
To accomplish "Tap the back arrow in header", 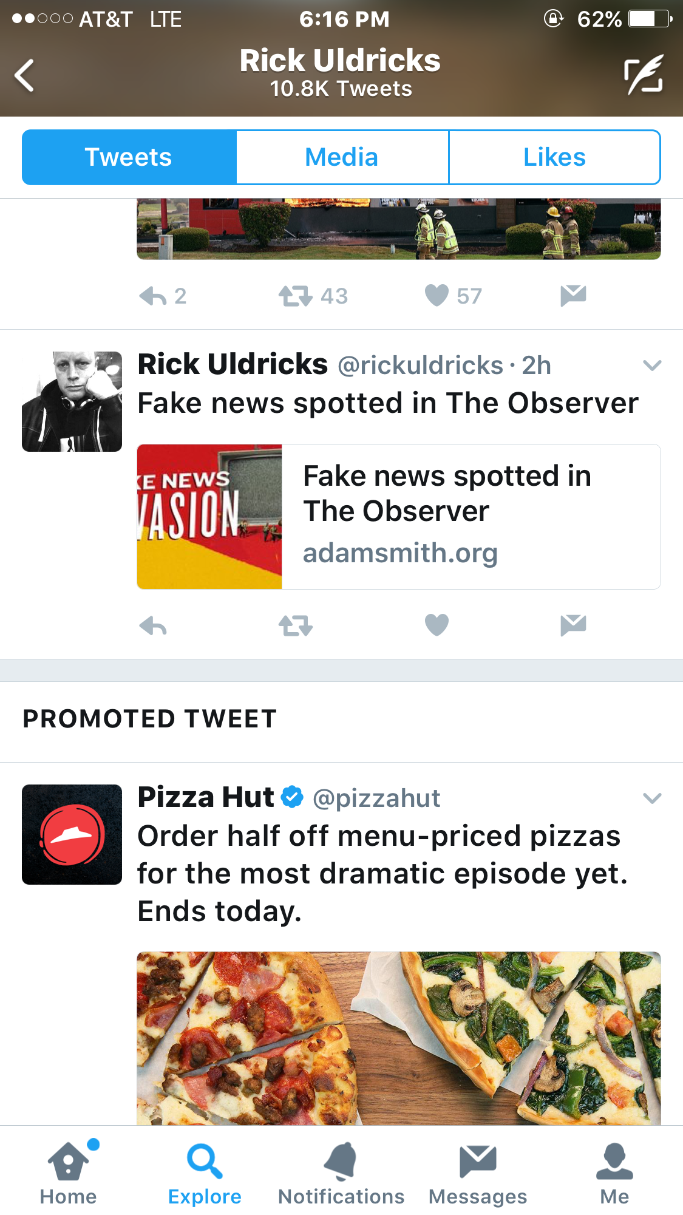I will 25,76.
